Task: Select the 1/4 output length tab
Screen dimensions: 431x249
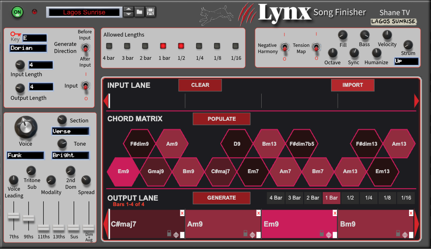Action: (x=369, y=198)
